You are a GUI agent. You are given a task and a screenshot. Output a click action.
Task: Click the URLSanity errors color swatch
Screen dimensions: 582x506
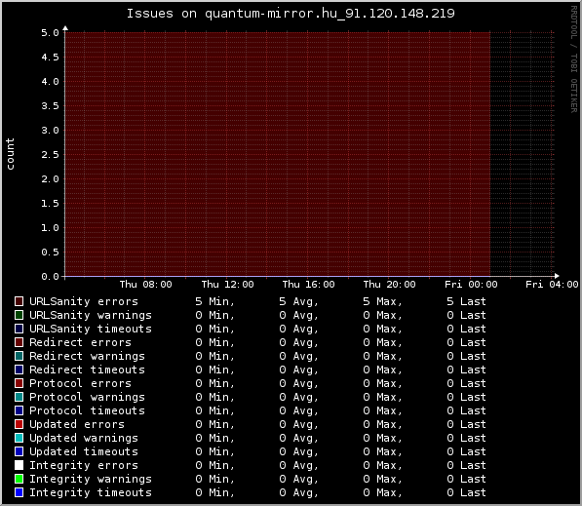(x=19, y=301)
